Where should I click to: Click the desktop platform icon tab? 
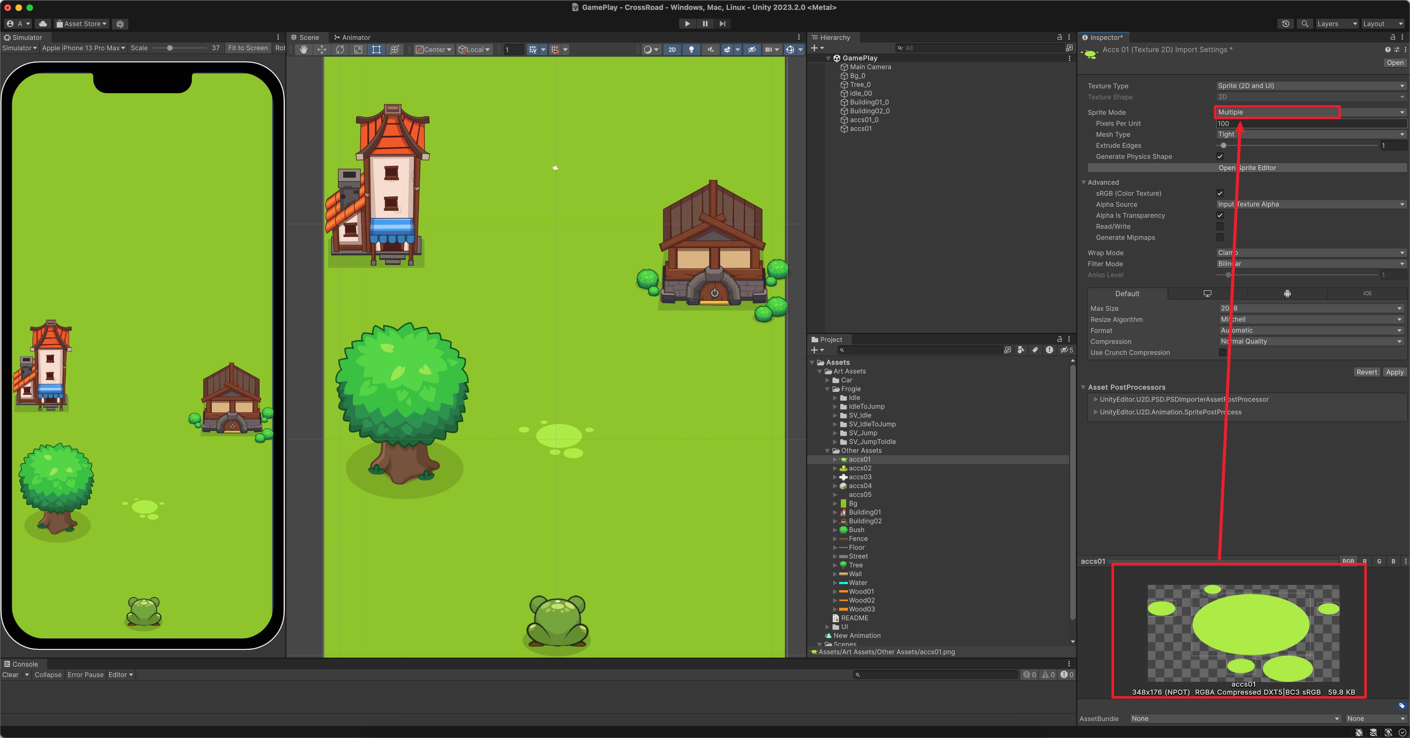tap(1208, 294)
